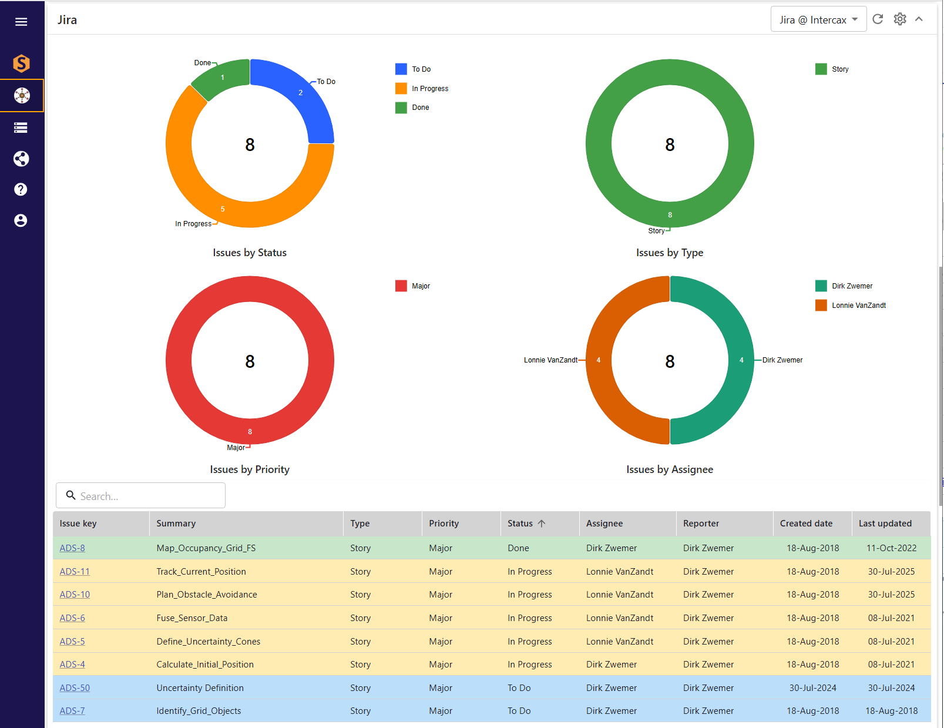
Task: Toggle the In Progress legend entry
Action: pos(422,89)
